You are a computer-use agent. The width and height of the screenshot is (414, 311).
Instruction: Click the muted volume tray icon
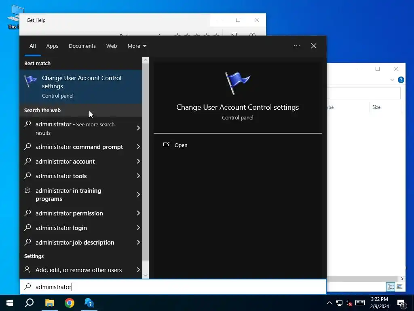click(x=349, y=303)
